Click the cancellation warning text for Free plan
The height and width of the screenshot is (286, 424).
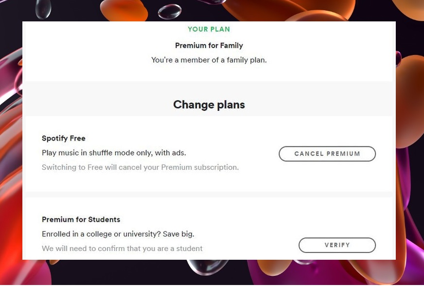pyautogui.click(x=140, y=167)
